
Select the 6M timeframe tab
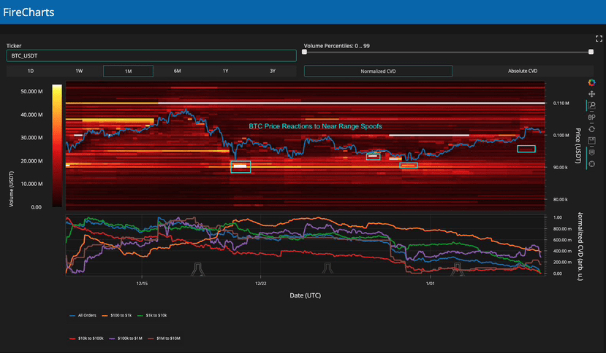[x=177, y=71]
